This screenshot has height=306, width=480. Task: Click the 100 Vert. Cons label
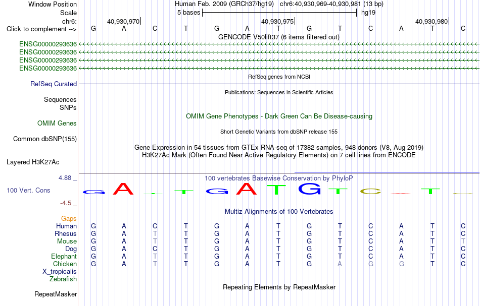click(28, 190)
